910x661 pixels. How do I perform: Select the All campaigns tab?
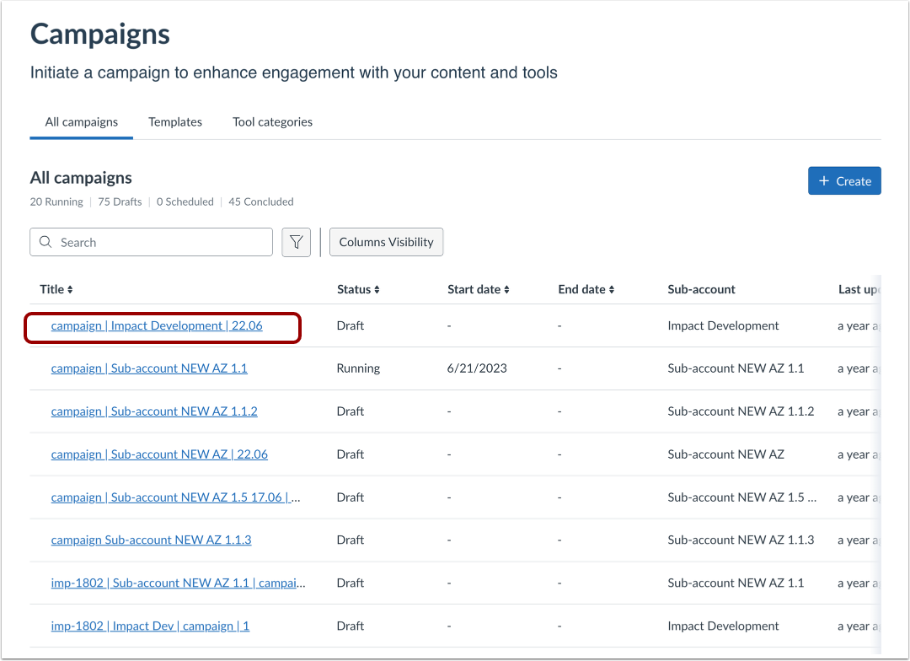pyautogui.click(x=82, y=122)
